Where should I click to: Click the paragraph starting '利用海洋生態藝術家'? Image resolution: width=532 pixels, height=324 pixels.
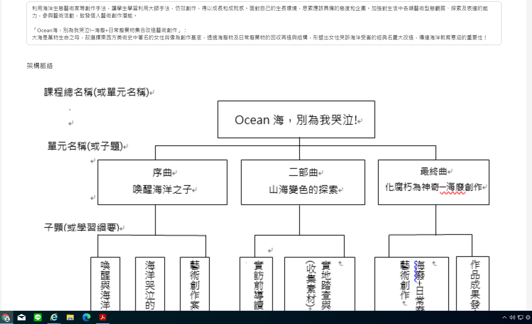[x=260, y=12]
